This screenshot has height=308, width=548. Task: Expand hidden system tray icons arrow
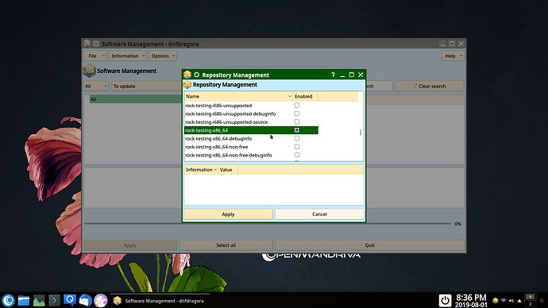tap(519, 301)
